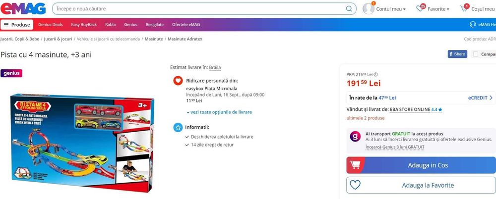Screen dimensions: 496x199
Task: Open Resigilate section
Action: 155,25
